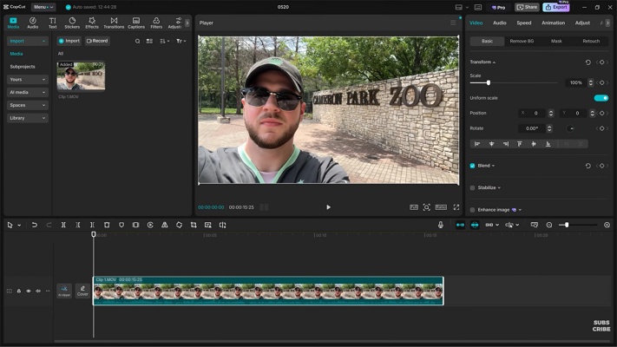The image size is (617, 347).
Task: Switch to the Adjust properties tab
Action: 582,23
